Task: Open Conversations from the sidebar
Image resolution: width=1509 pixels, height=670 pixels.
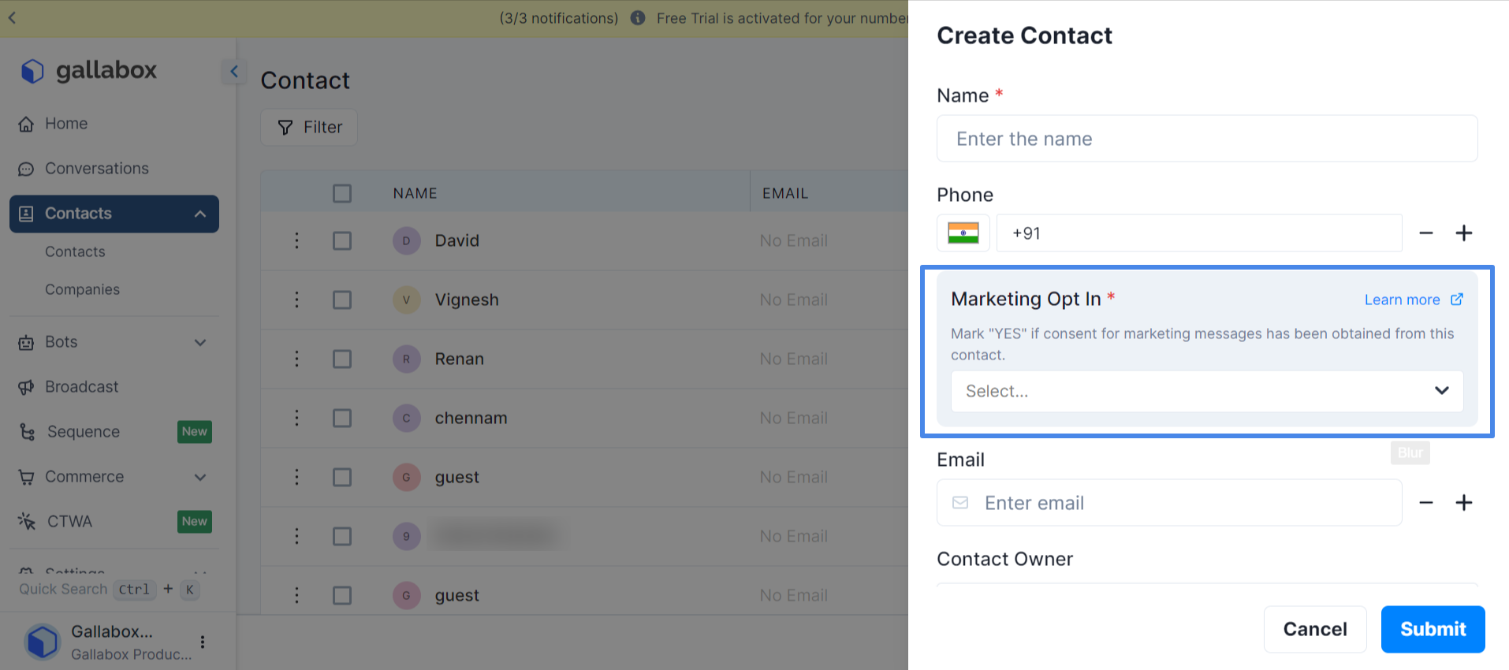Action: (96, 169)
